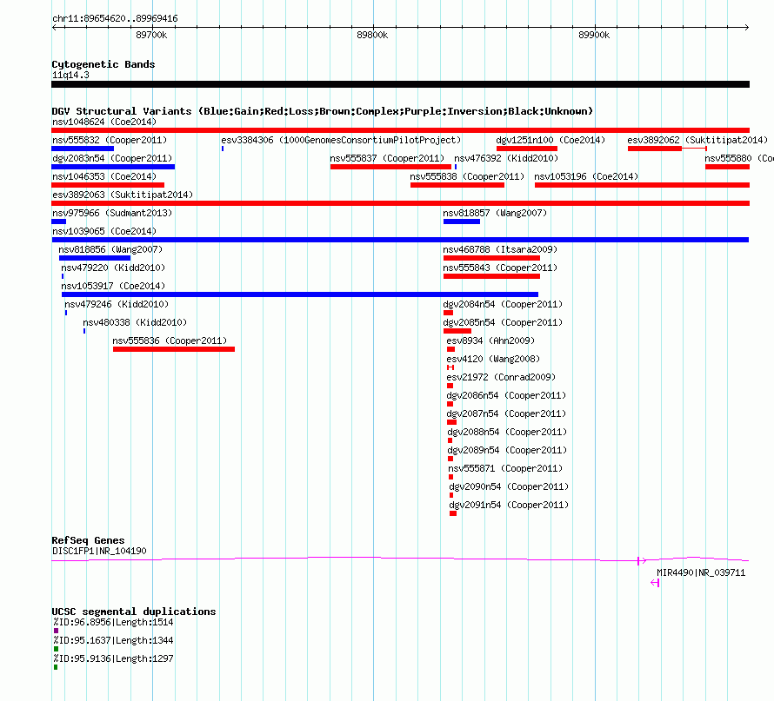
Task: Click the dgv2083n54 (Cooper2011) label
Action: click(112, 158)
